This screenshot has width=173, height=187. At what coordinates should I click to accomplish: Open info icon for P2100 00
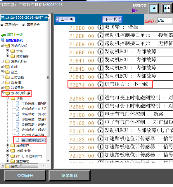click(101, 114)
